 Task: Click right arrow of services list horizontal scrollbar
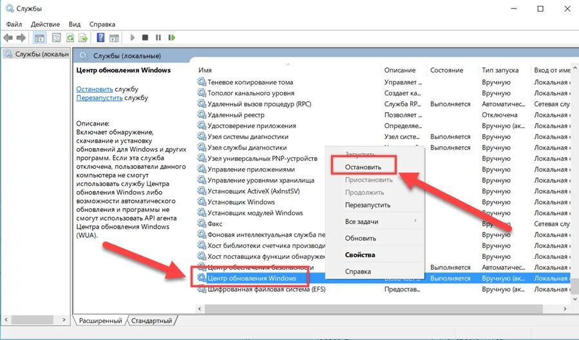(x=565, y=308)
